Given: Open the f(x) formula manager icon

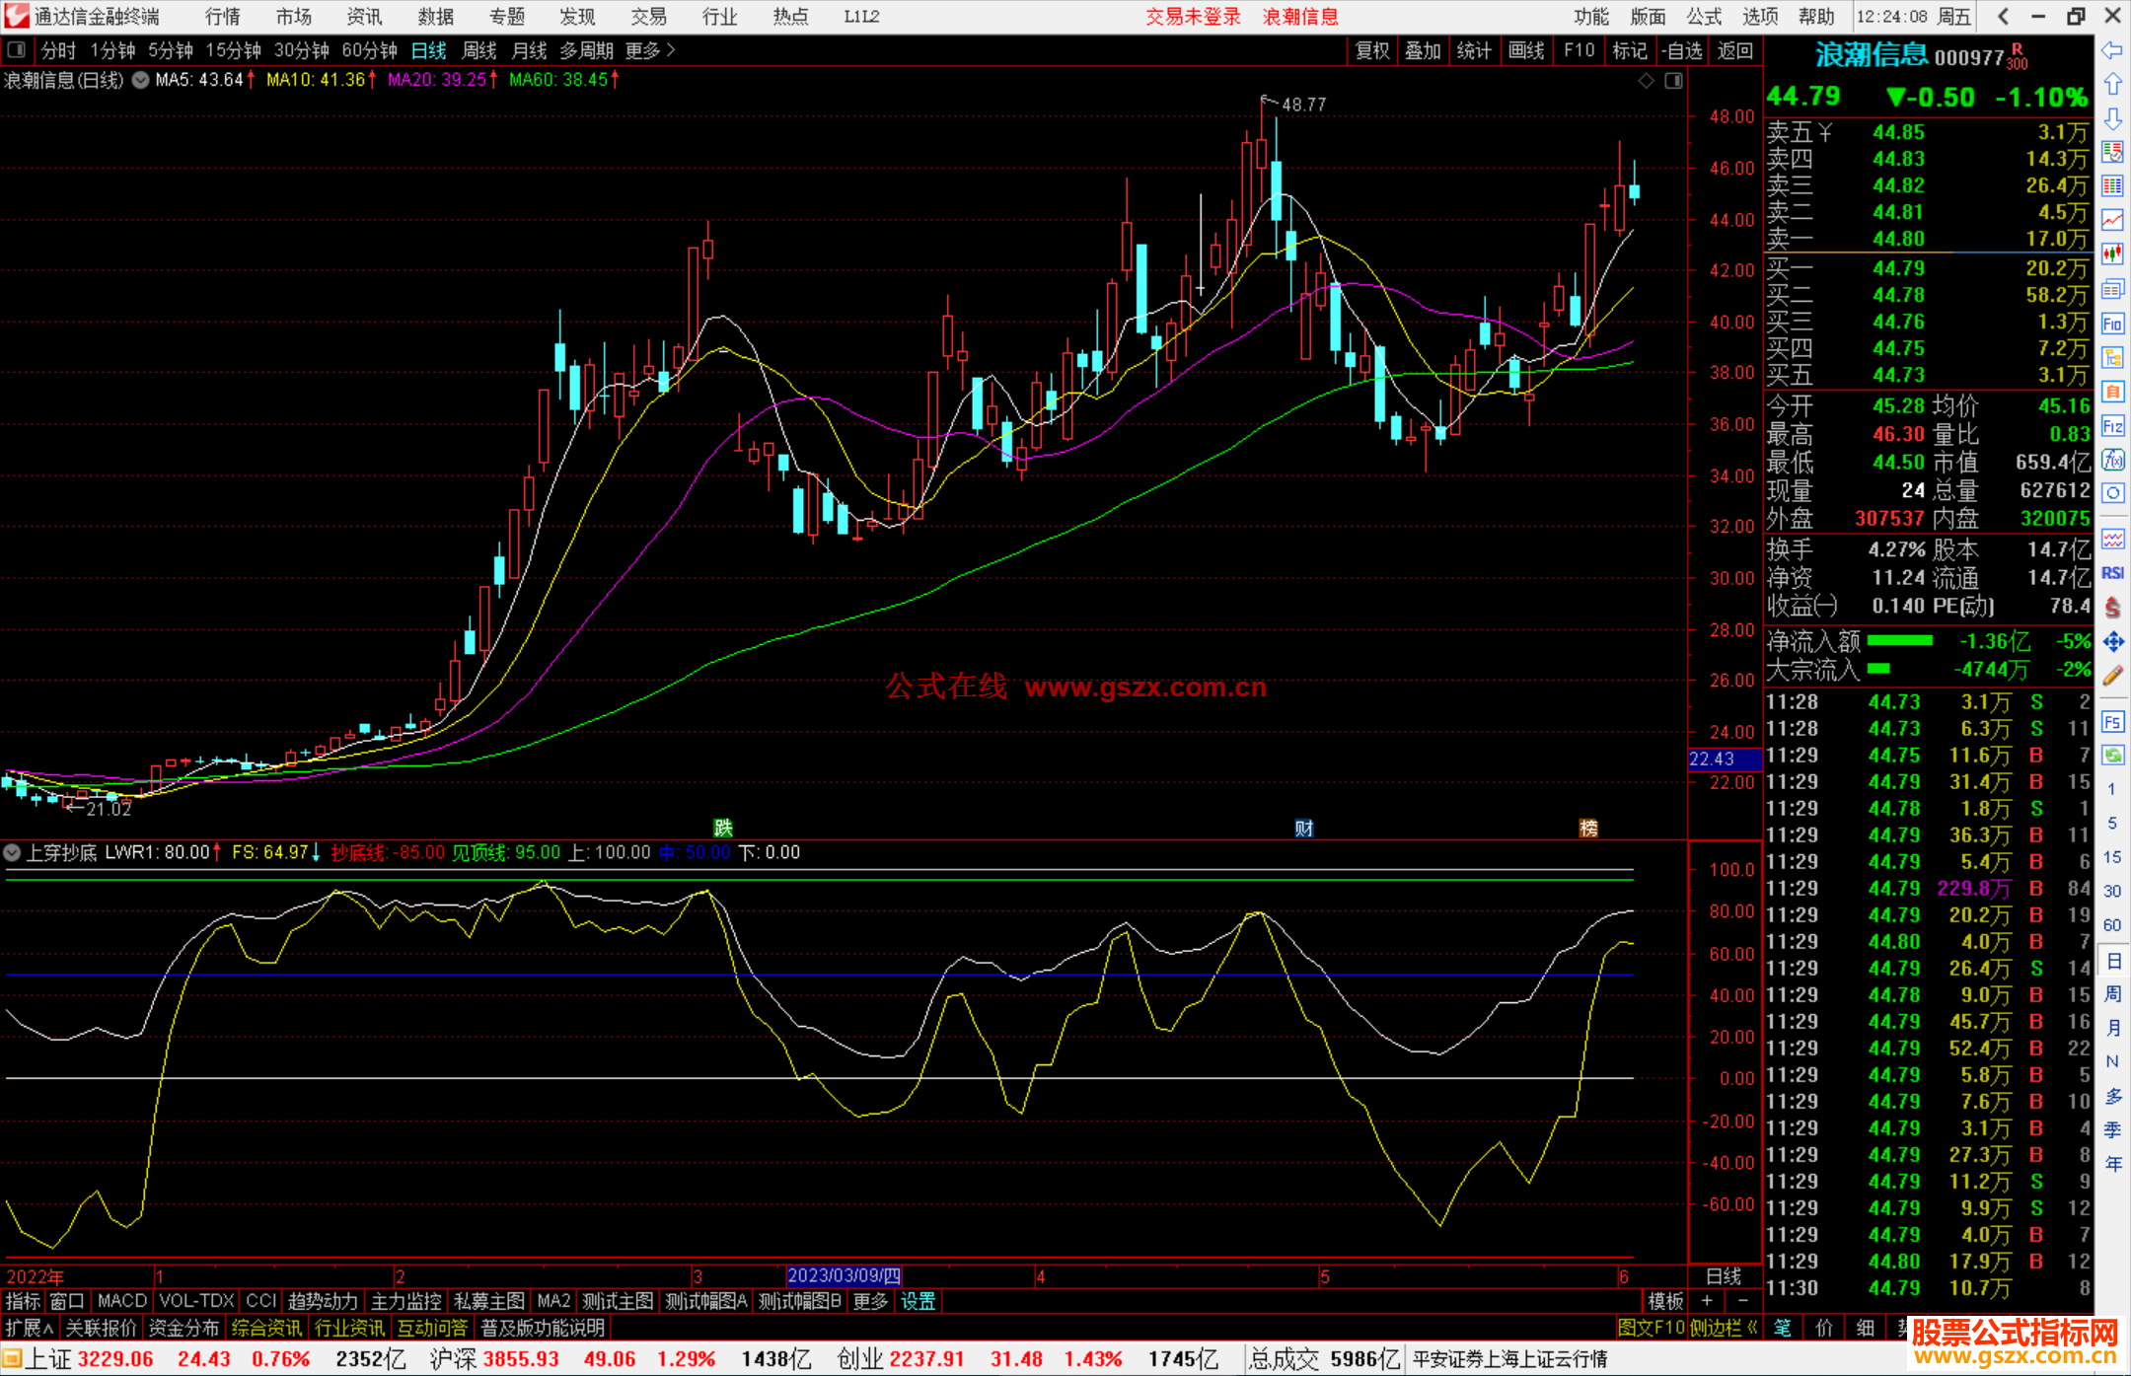Looking at the screenshot, I should pos(2112,460).
